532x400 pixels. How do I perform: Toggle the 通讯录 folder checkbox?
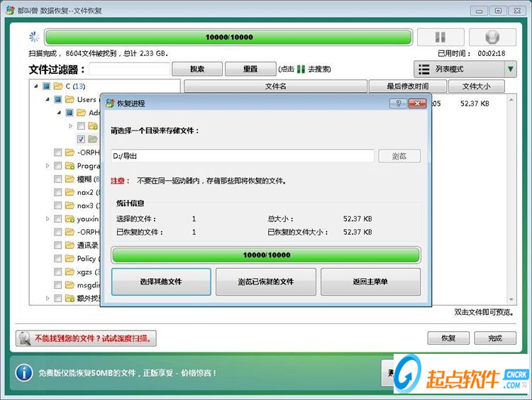(58, 245)
